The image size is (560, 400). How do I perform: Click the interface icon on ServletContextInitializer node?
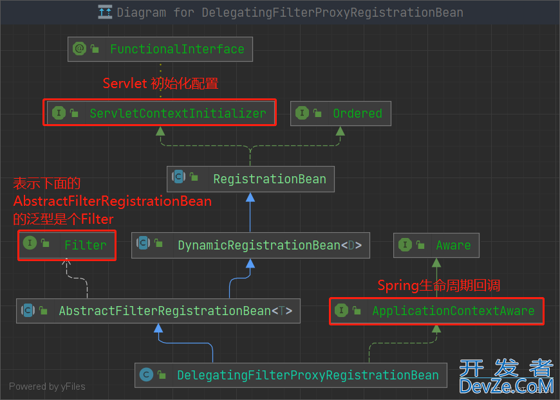pyautogui.click(x=59, y=113)
